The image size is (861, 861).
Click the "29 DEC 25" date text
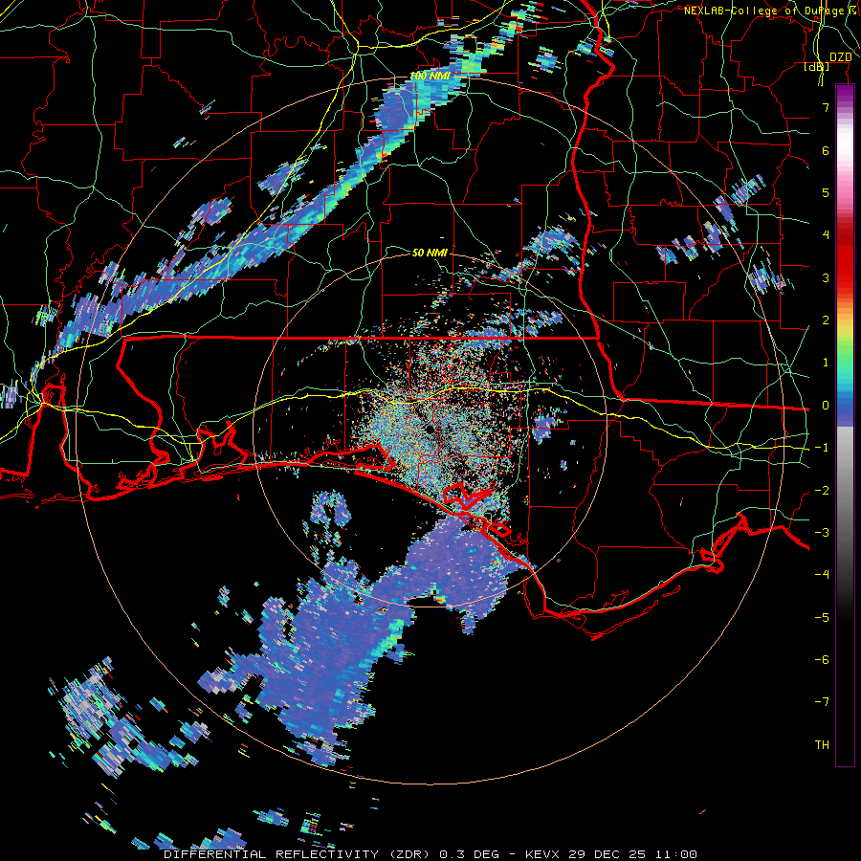(606, 854)
